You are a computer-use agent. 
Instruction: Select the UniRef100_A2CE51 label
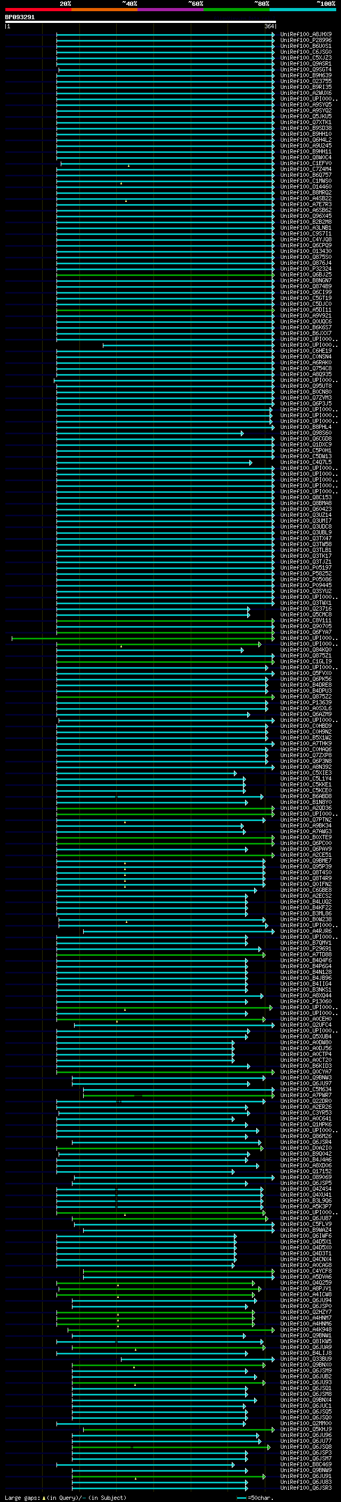pyautogui.click(x=306, y=855)
